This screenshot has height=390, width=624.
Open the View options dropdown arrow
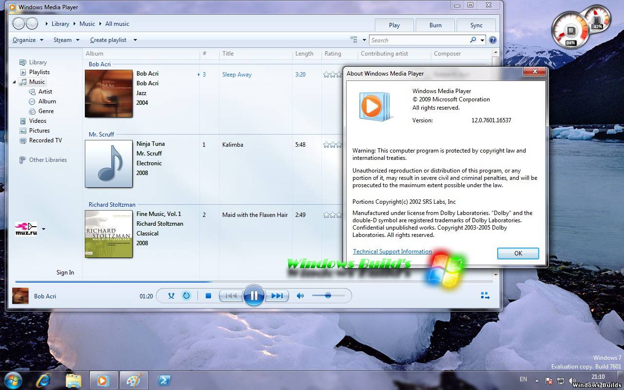tap(364, 40)
